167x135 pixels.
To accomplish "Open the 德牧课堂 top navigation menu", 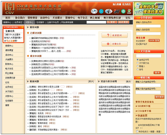I will pos(33,18).
